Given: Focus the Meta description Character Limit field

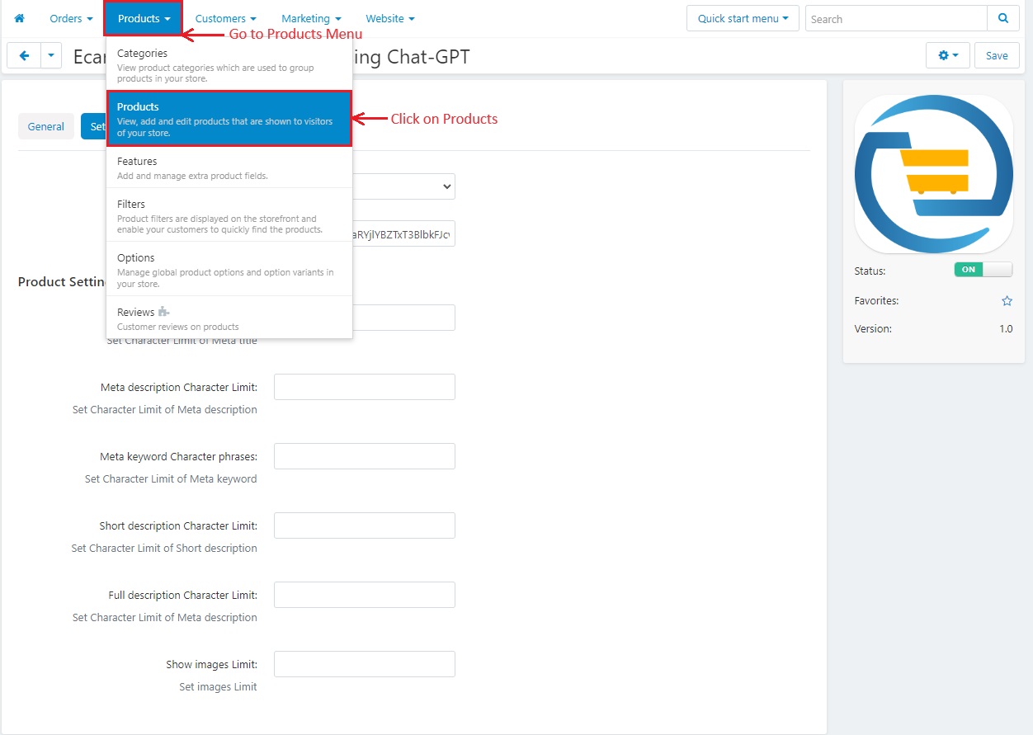Looking at the screenshot, I should [365, 387].
